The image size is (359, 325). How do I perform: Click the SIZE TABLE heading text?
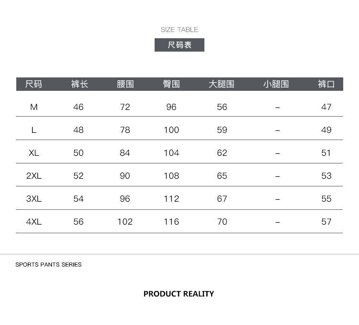tap(179, 30)
